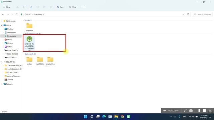The height and width of the screenshot is (120, 214).
Task: Click the recorder screenshot camera icon
Action: pyautogui.click(x=191, y=111)
